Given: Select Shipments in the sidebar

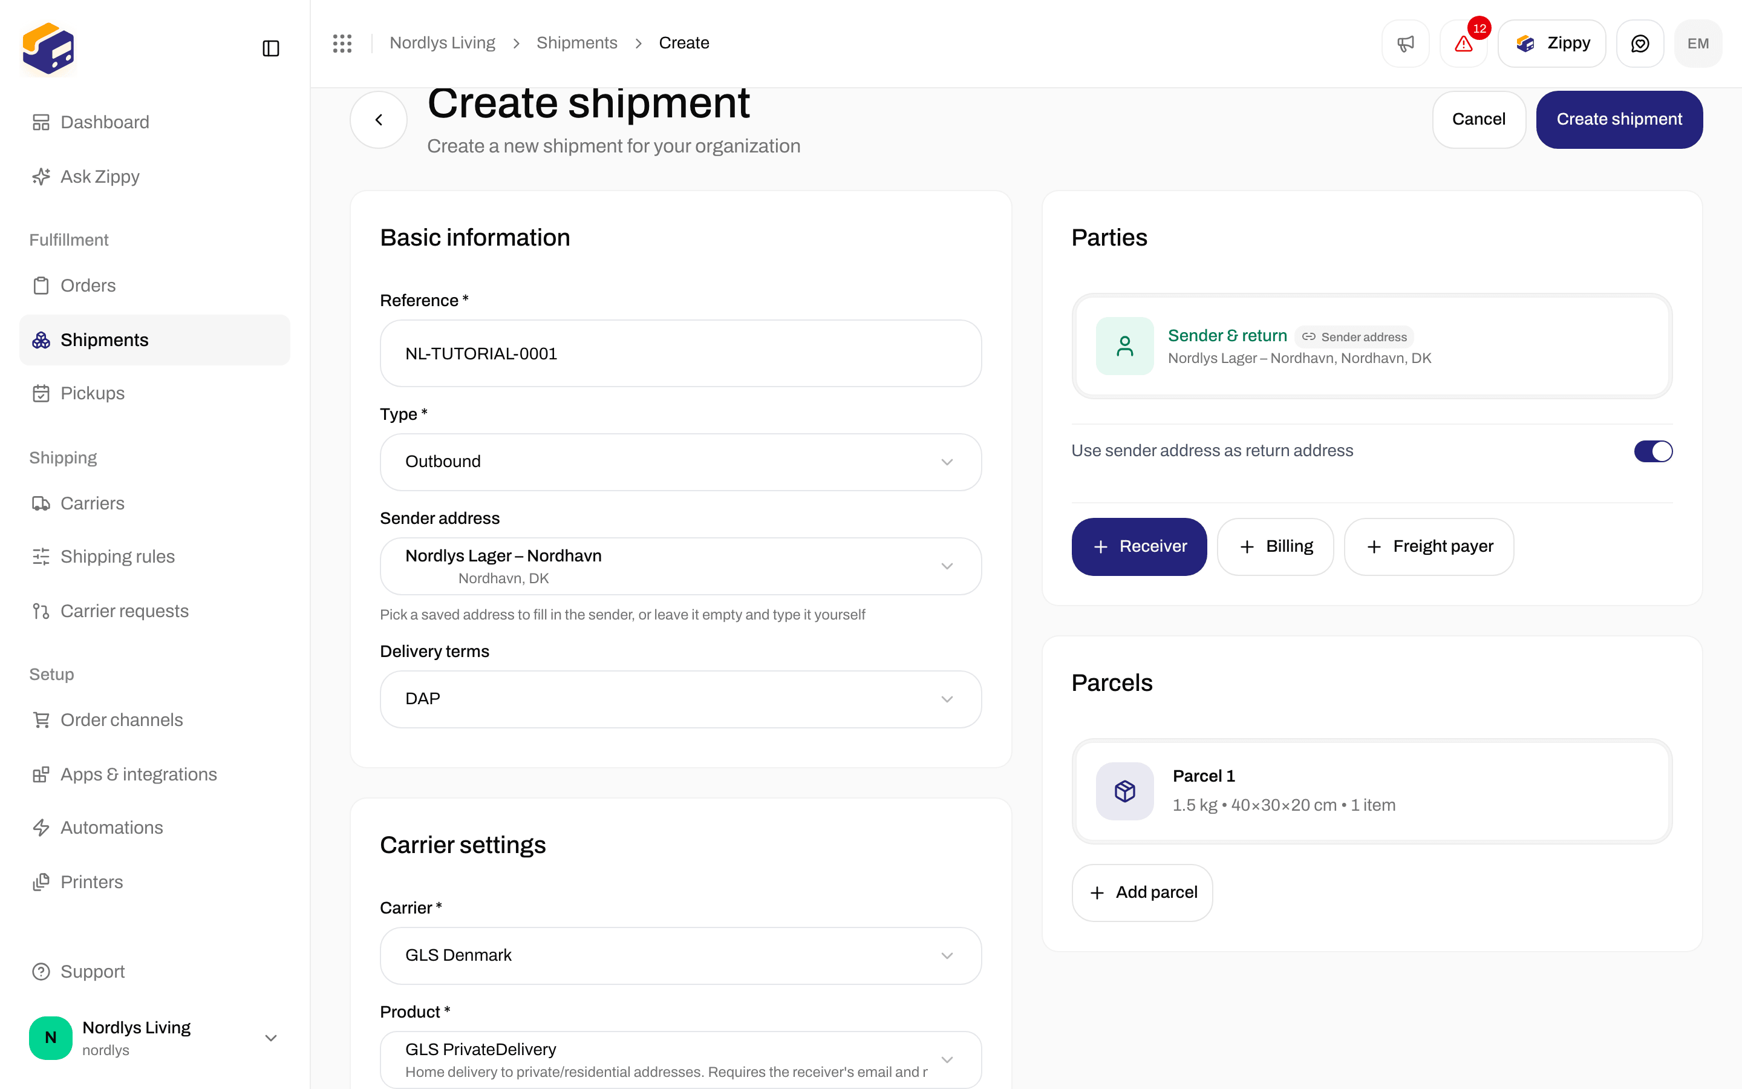Looking at the screenshot, I should coord(155,340).
